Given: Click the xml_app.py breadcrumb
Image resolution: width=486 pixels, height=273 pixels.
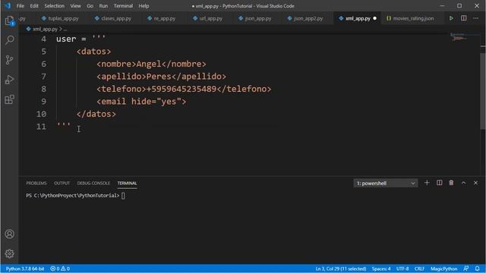Looking at the screenshot, I should (45, 29).
